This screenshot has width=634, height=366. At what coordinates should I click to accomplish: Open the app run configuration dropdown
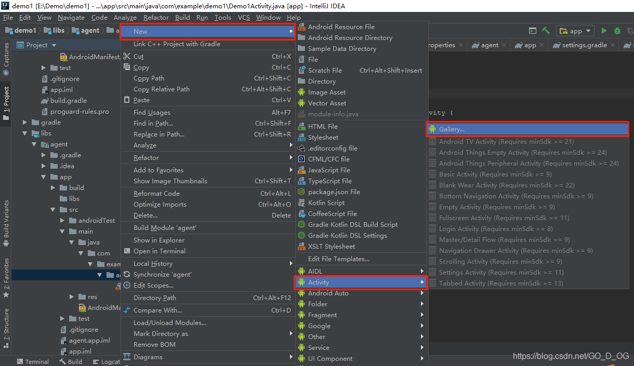576,31
